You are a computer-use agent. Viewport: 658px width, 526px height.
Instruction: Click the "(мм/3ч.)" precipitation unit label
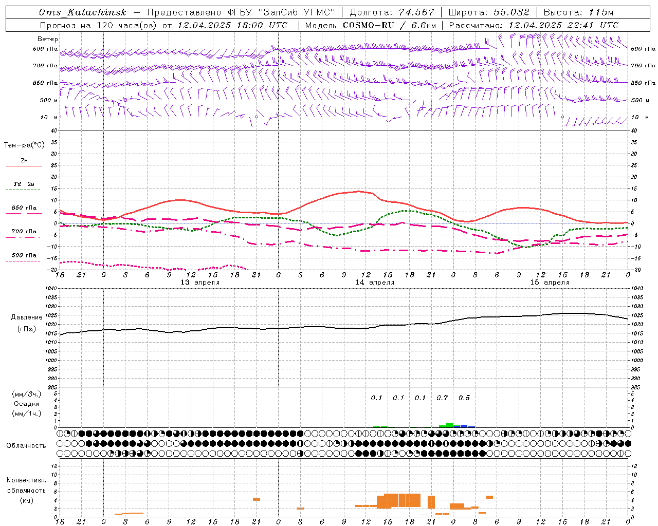coord(27,394)
